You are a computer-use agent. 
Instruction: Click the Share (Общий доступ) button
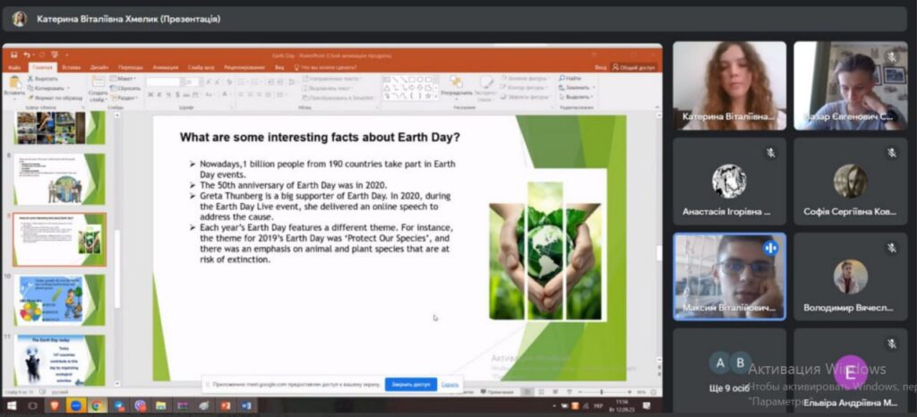point(635,67)
